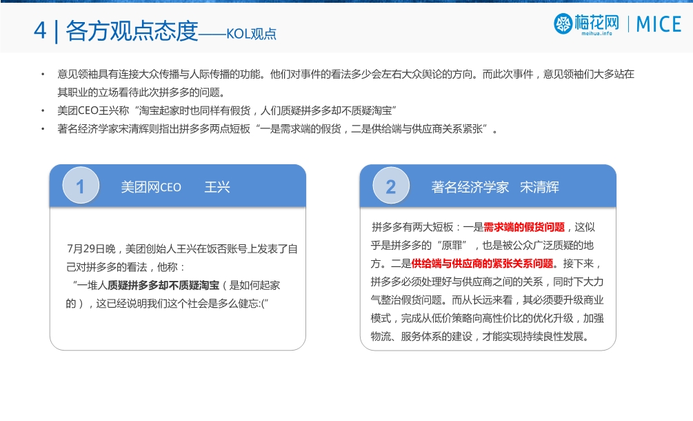The image size is (693, 421).
Task: Click line 模式，完成从低价策略向高性价比
Action: (x=487, y=318)
